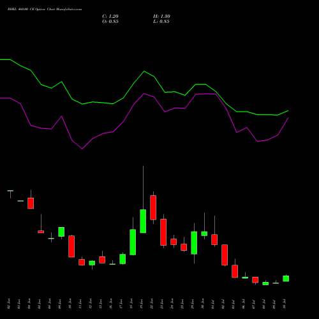Click the peak of the green line
This screenshot has width=319, height=319.
pyautogui.click(x=144, y=71)
